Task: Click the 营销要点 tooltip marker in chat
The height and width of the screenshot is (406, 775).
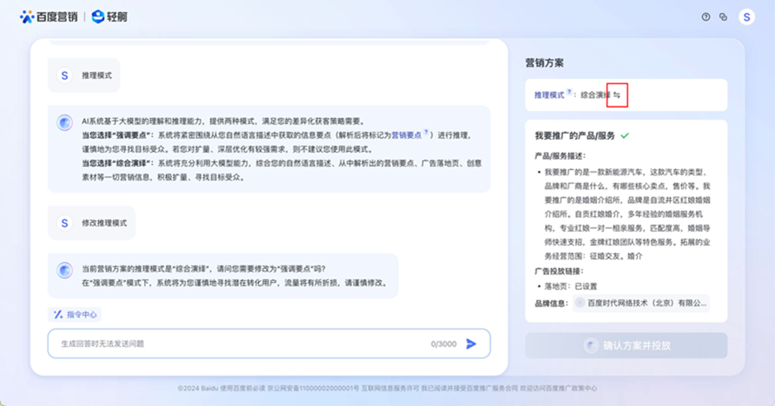Action: pos(426,132)
